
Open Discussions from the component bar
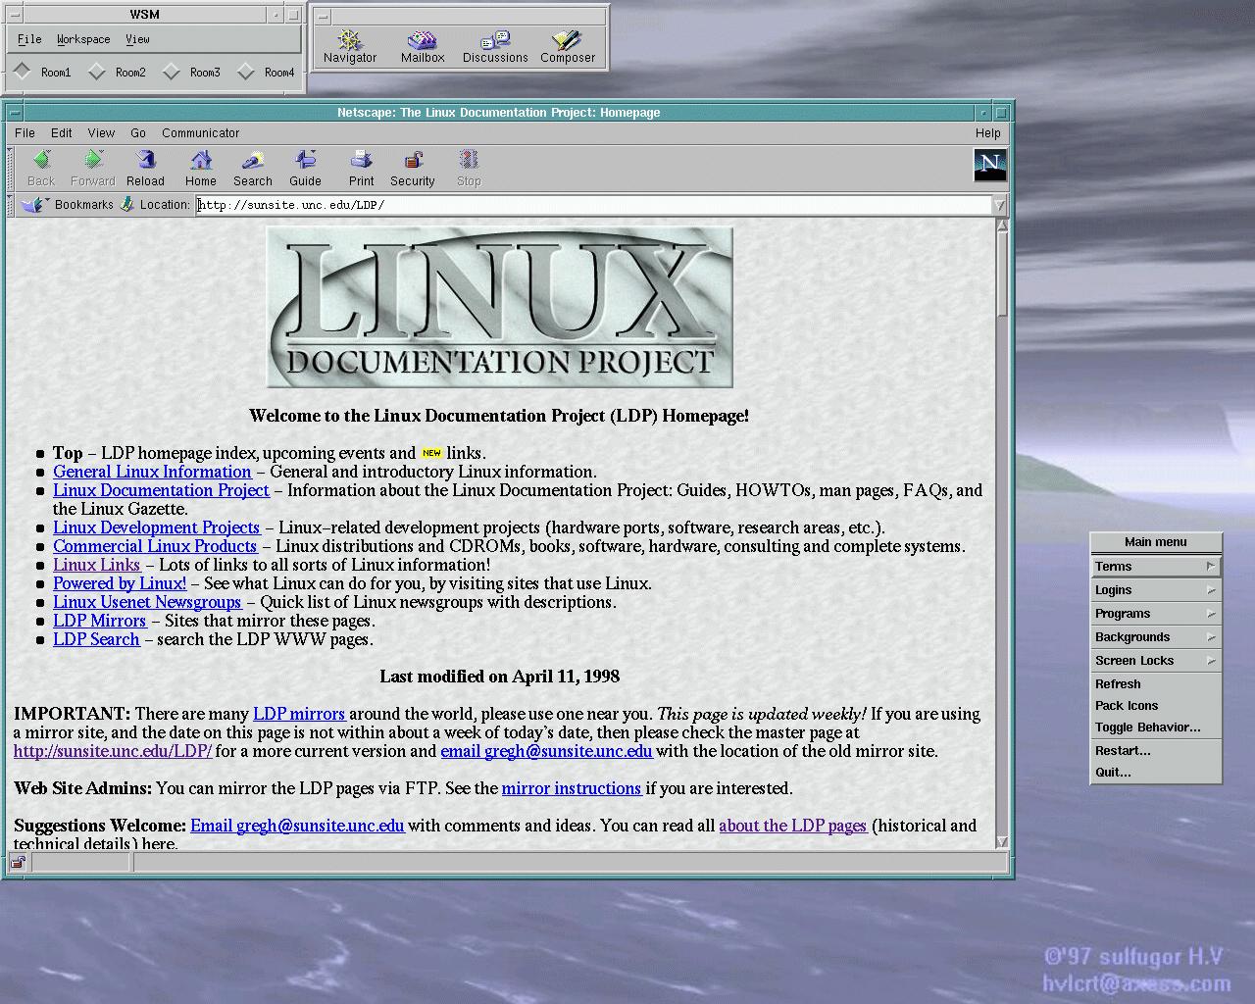495,40
